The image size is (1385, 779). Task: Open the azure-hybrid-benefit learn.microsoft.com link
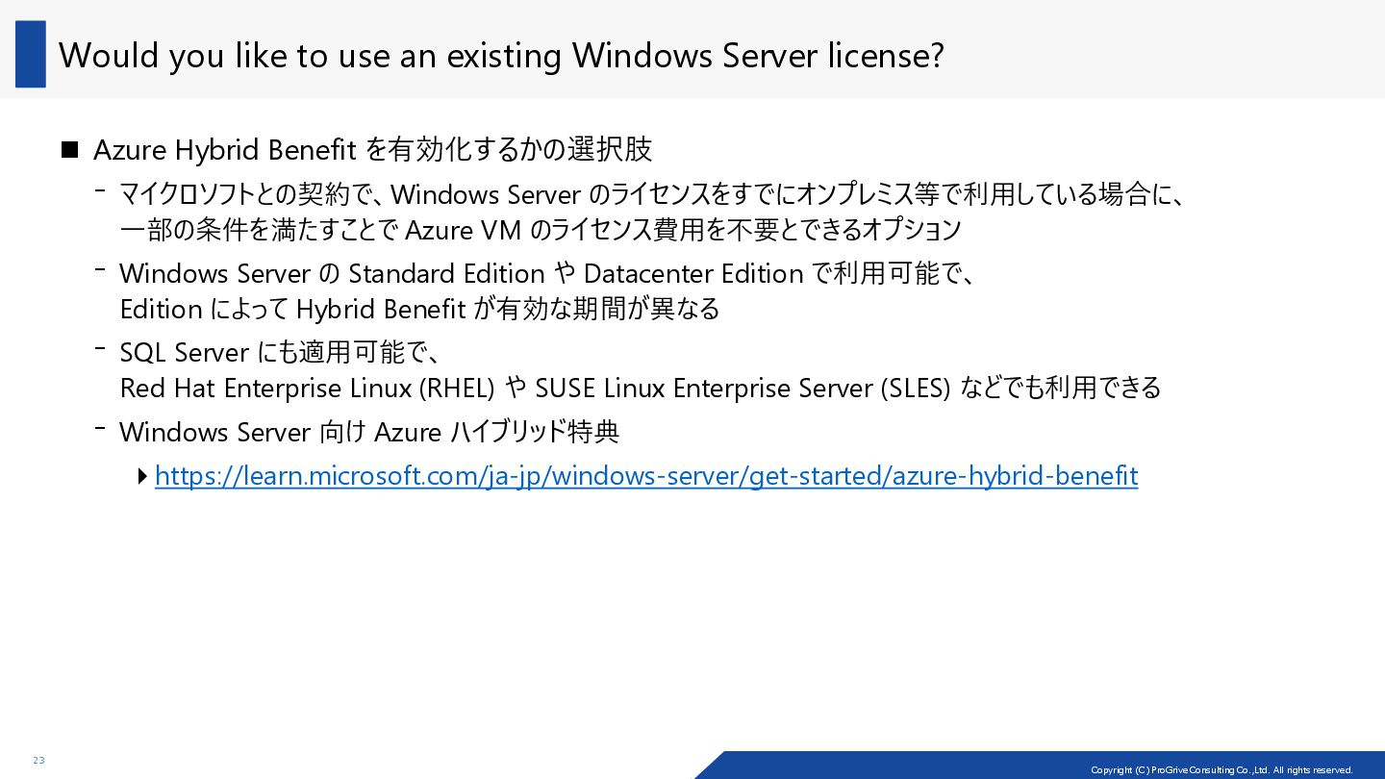pos(646,476)
